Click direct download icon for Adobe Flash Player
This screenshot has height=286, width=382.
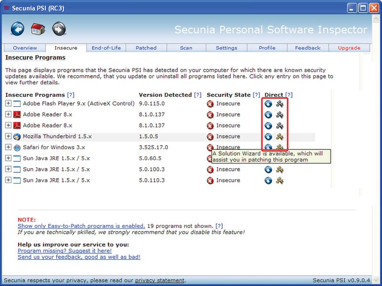tap(268, 103)
